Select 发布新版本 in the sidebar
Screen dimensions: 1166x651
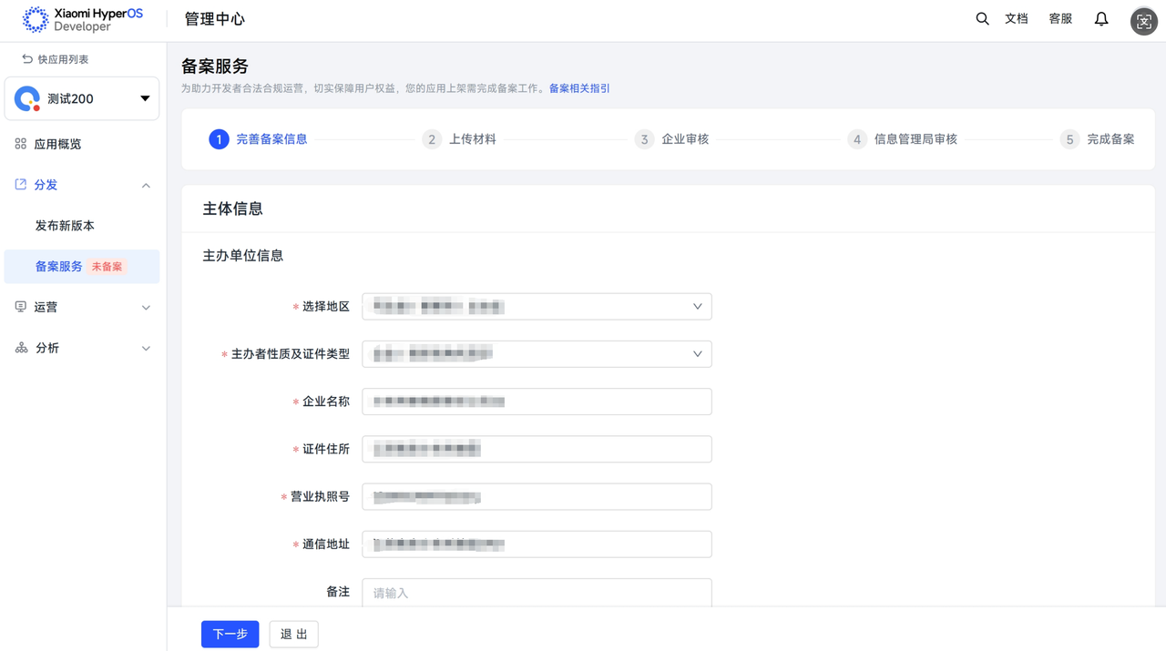tap(65, 226)
